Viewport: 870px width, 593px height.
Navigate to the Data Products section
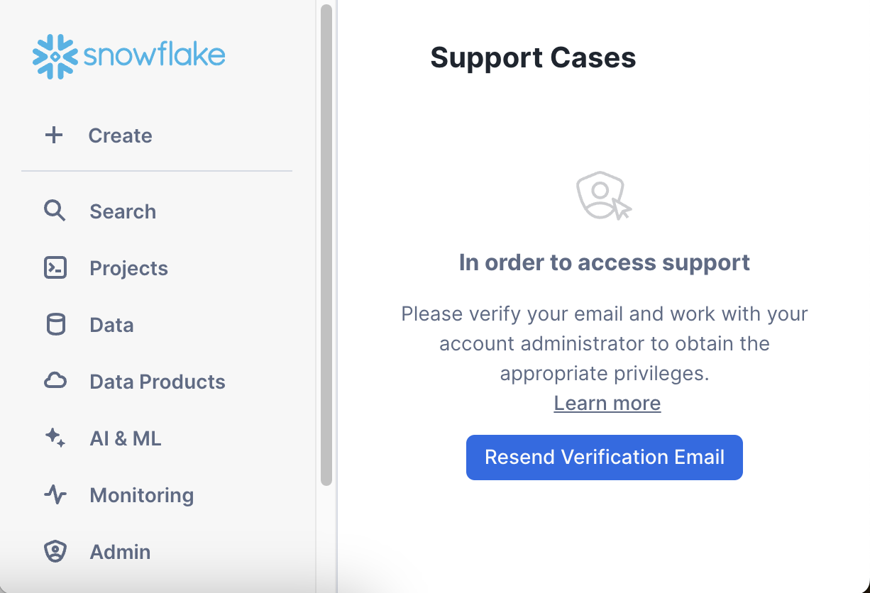click(x=157, y=381)
